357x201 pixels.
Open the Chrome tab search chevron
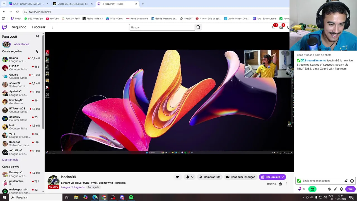tap(4, 4)
